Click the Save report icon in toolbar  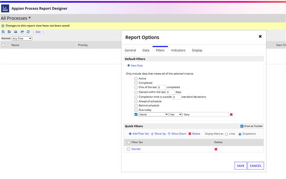[3, 32]
